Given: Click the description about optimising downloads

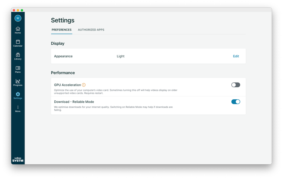Looking at the screenshot, I should 113,108.
